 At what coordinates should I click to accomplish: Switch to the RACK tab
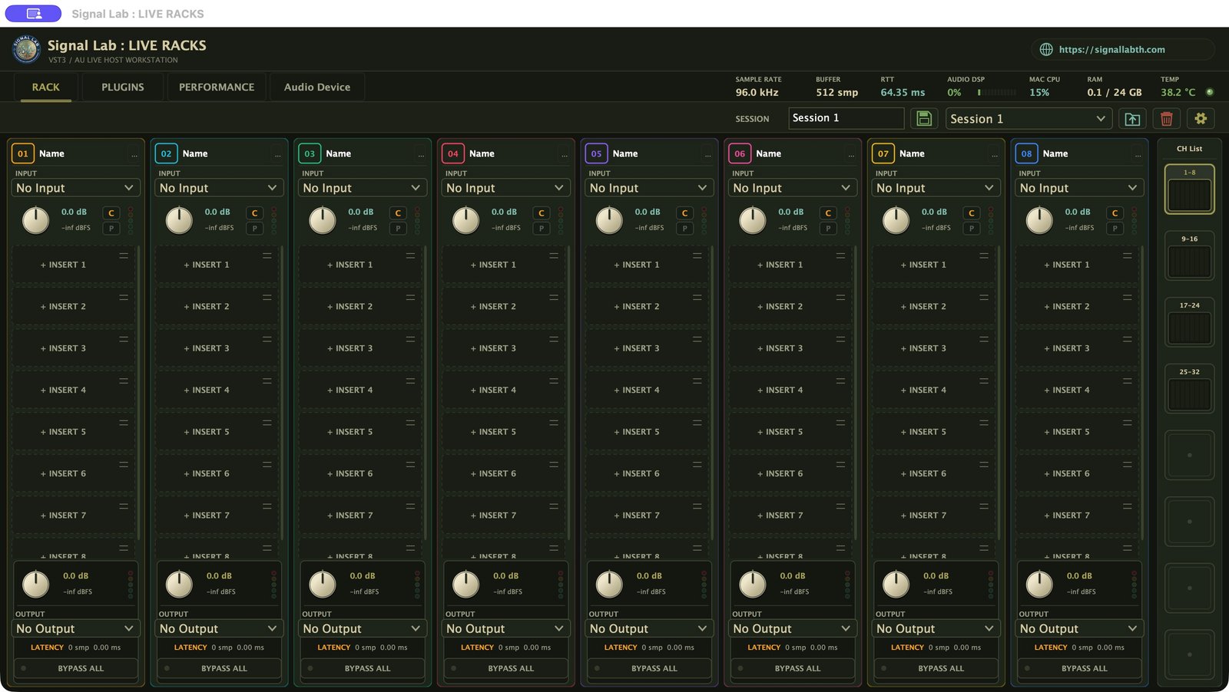(x=45, y=87)
